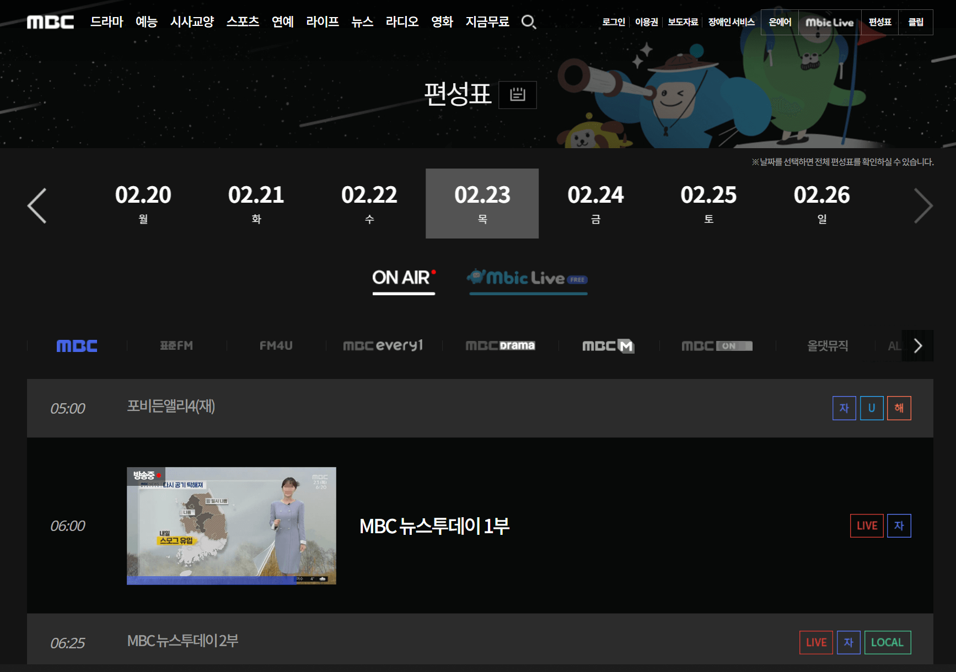Open the MBC Drama channel icon

(500, 345)
